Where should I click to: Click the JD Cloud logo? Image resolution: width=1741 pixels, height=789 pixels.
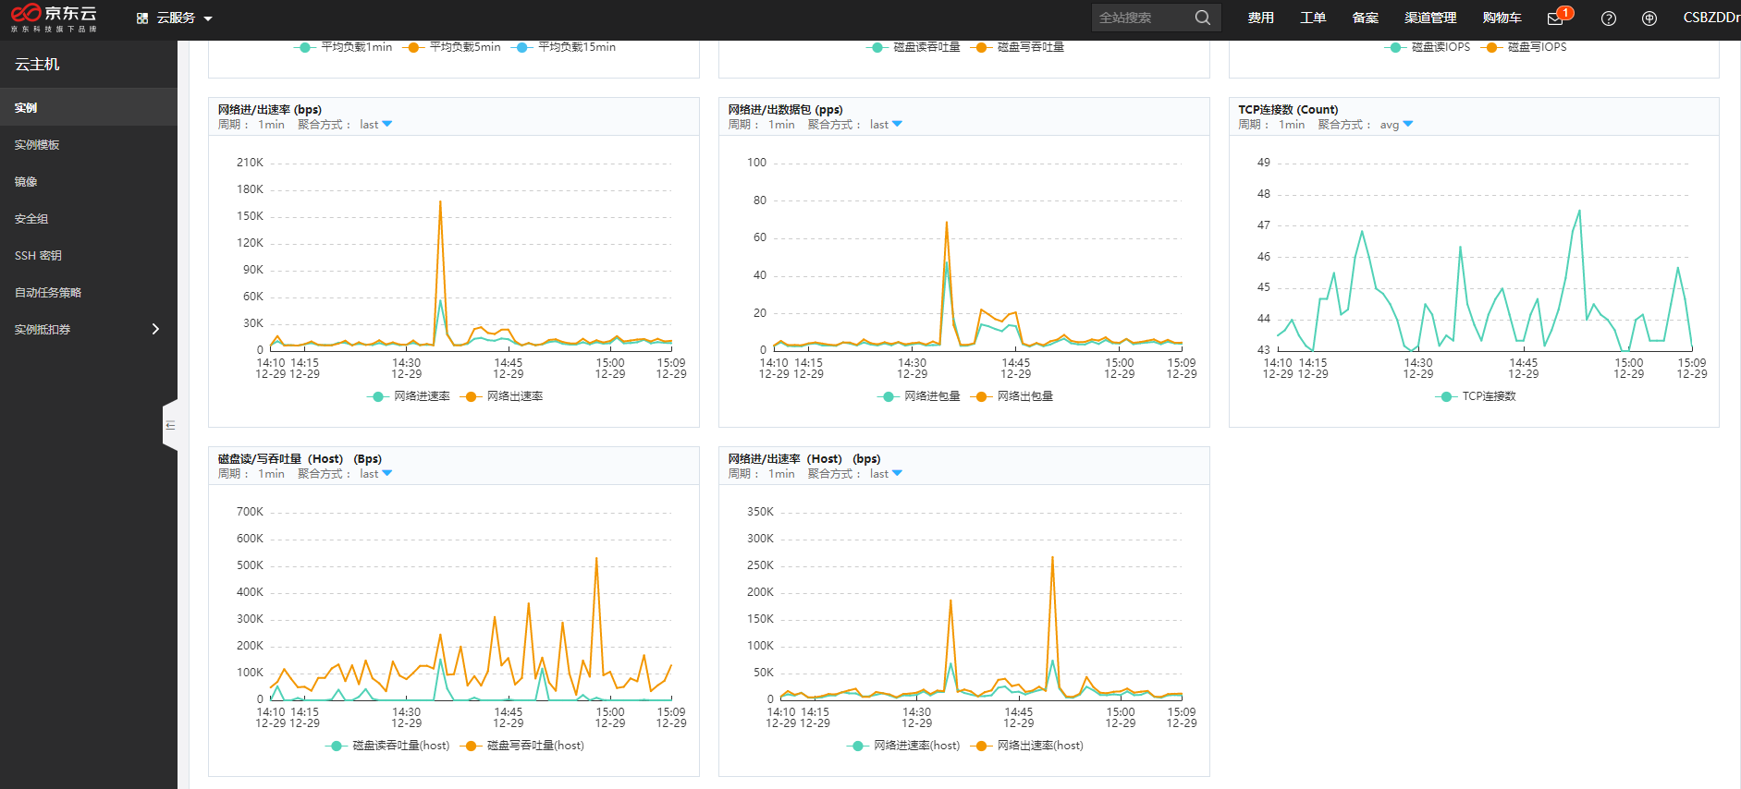point(55,18)
